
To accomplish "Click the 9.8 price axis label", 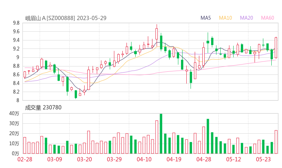I will [x=16, y=23].
